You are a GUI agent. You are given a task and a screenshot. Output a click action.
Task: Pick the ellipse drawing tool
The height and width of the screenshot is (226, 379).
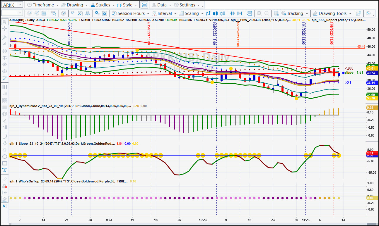click(x=4, y=156)
